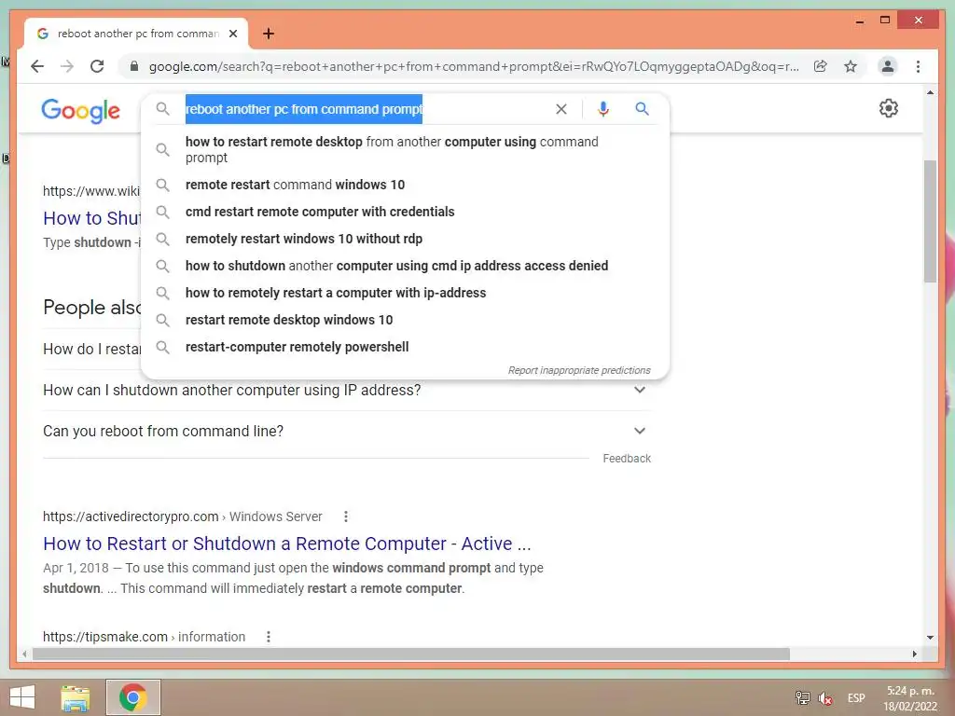This screenshot has height=716, width=955.
Task: Clear search text with X icon
Action: tap(561, 109)
